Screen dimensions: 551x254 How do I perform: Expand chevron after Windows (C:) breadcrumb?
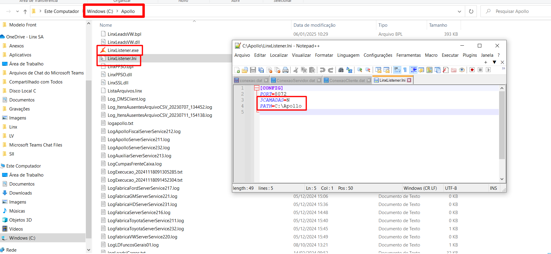pyautogui.click(x=117, y=11)
